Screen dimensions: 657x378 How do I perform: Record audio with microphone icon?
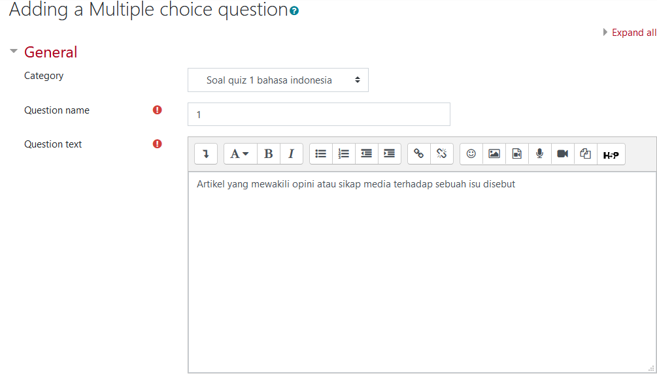click(540, 154)
